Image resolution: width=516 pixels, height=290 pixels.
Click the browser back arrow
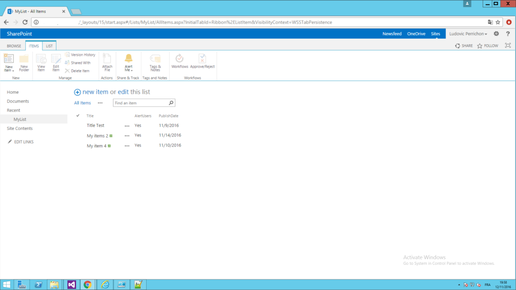(6, 22)
